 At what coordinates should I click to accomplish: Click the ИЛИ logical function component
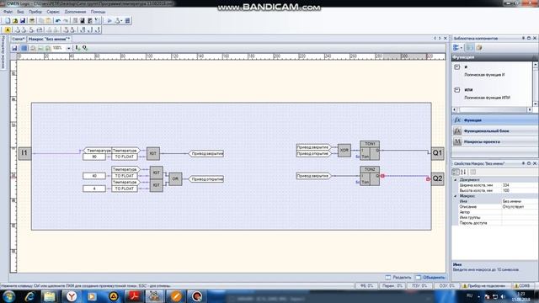pos(488,93)
